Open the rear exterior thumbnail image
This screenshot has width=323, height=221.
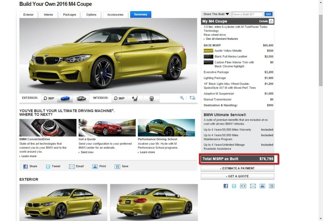point(154,203)
